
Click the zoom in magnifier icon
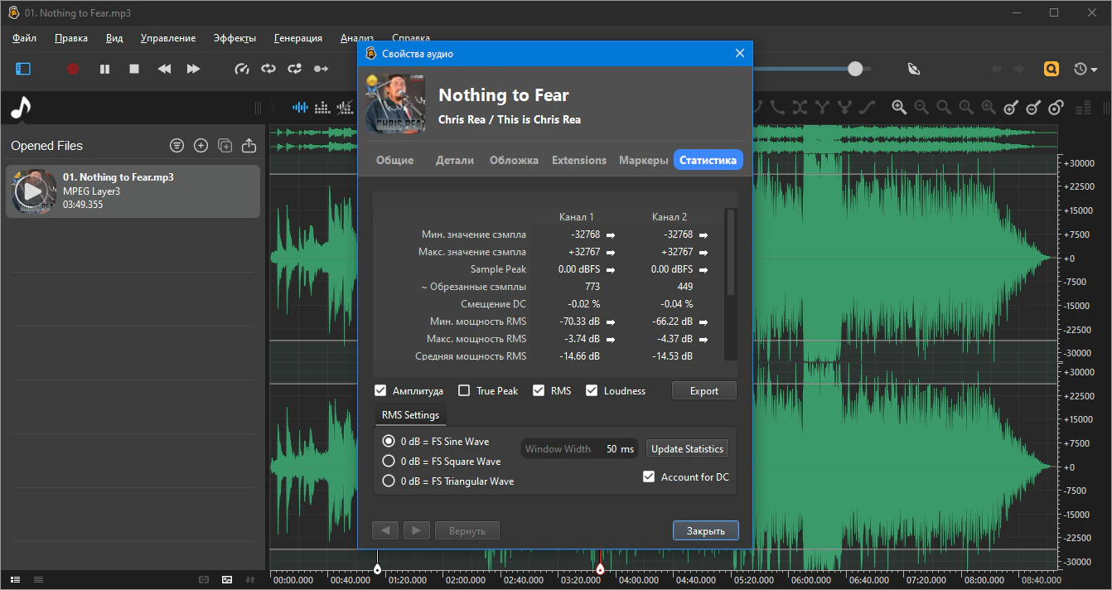pyautogui.click(x=899, y=107)
